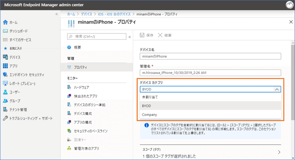Click the ハードウェア icon

pyautogui.click(x=69, y=87)
